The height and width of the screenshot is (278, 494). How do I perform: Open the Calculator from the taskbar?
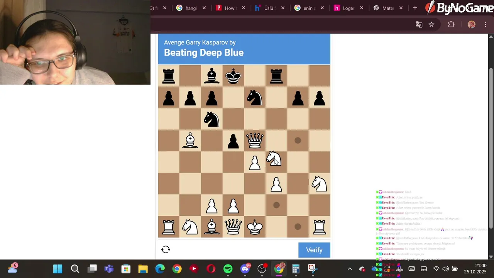pyautogui.click(x=296, y=269)
